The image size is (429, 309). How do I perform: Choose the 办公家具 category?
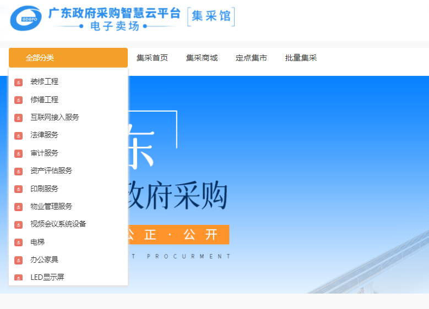tap(44, 260)
